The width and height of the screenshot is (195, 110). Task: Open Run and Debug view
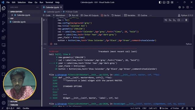4,30
